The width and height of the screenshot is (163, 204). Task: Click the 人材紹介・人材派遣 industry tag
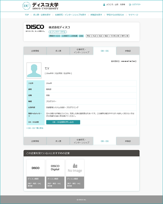(x=70, y=36)
